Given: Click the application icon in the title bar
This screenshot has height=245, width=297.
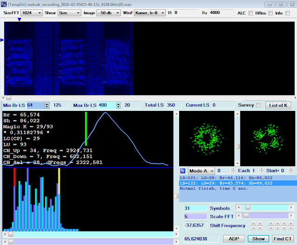Looking at the screenshot, I should pyautogui.click(x=4, y=4).
